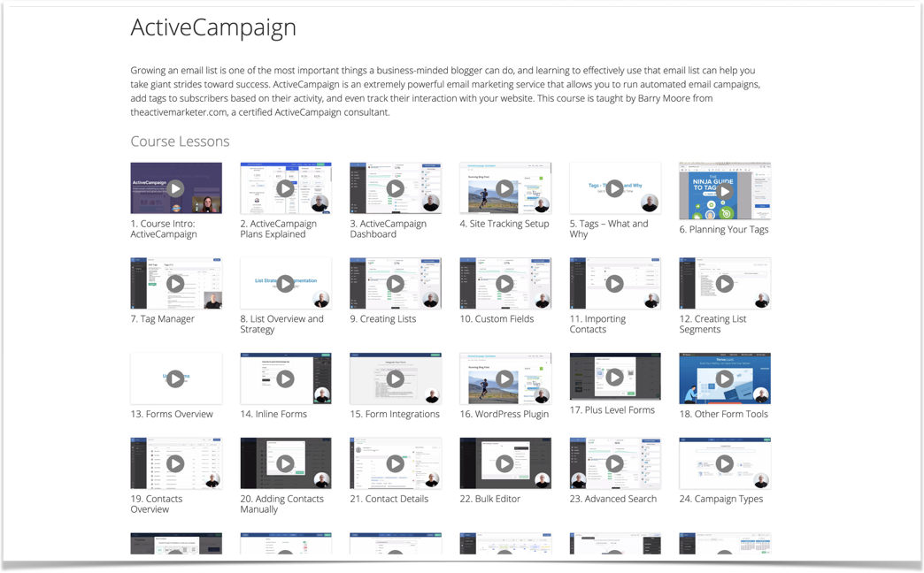Open the '22. Bulk Editor' title link
Screen dimensions: 924x573
(489, 499)
